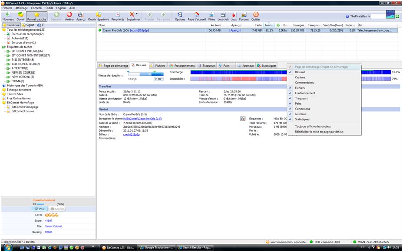403x252 pixels.
Task: Uncheck Journaux in the context menu
Action: pyautogui.click(x=301, y=114)
